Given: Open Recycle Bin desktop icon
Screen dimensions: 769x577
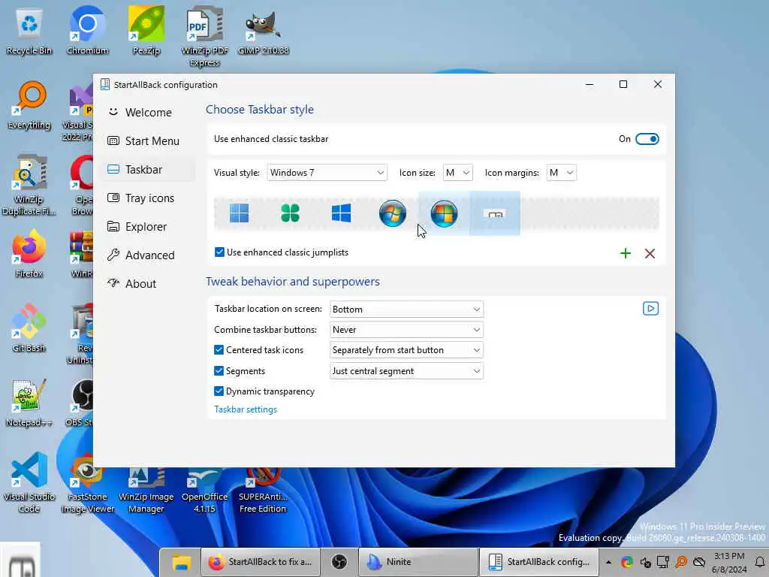Looking at the screenshot, I should [29, 30].
